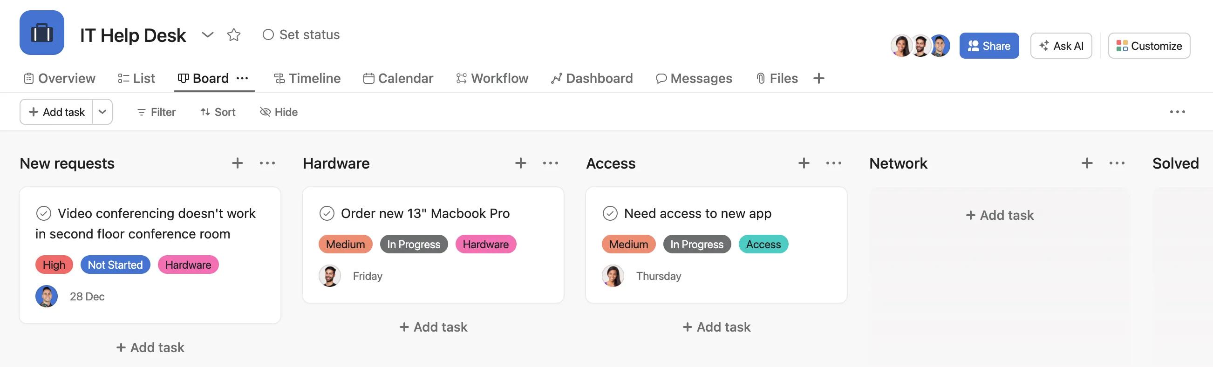Open the Ask AI button
1213x367 pixels.
tap(1061, 46)
